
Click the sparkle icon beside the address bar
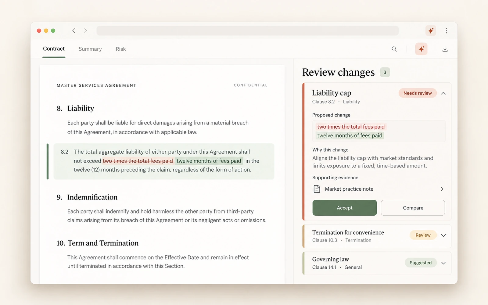pos(431,30)
